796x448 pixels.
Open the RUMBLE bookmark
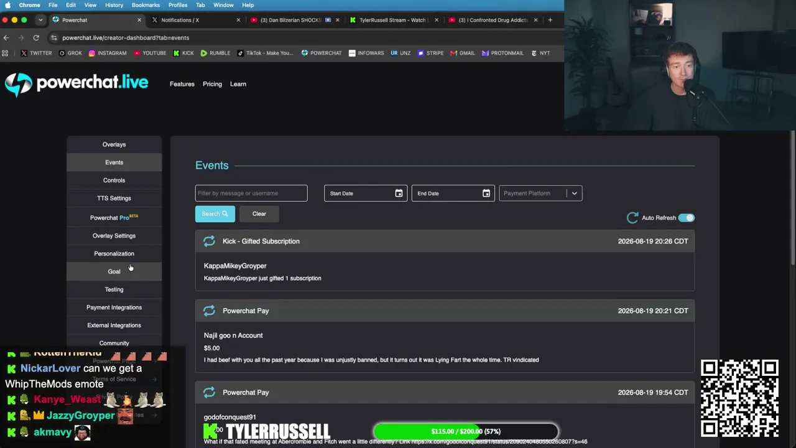coord(215,53)
